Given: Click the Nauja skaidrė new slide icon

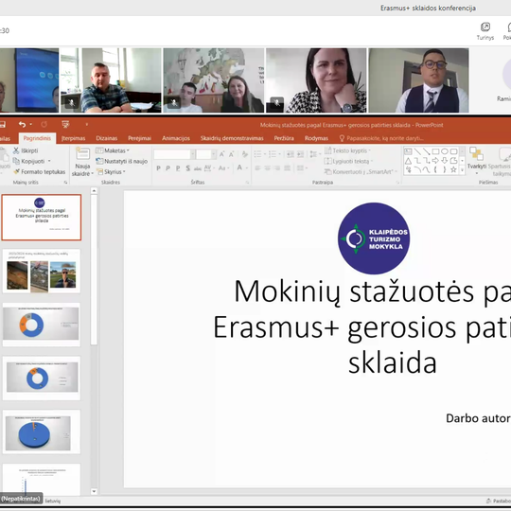Looking at the screenshot, I should (x=82, y=154).
